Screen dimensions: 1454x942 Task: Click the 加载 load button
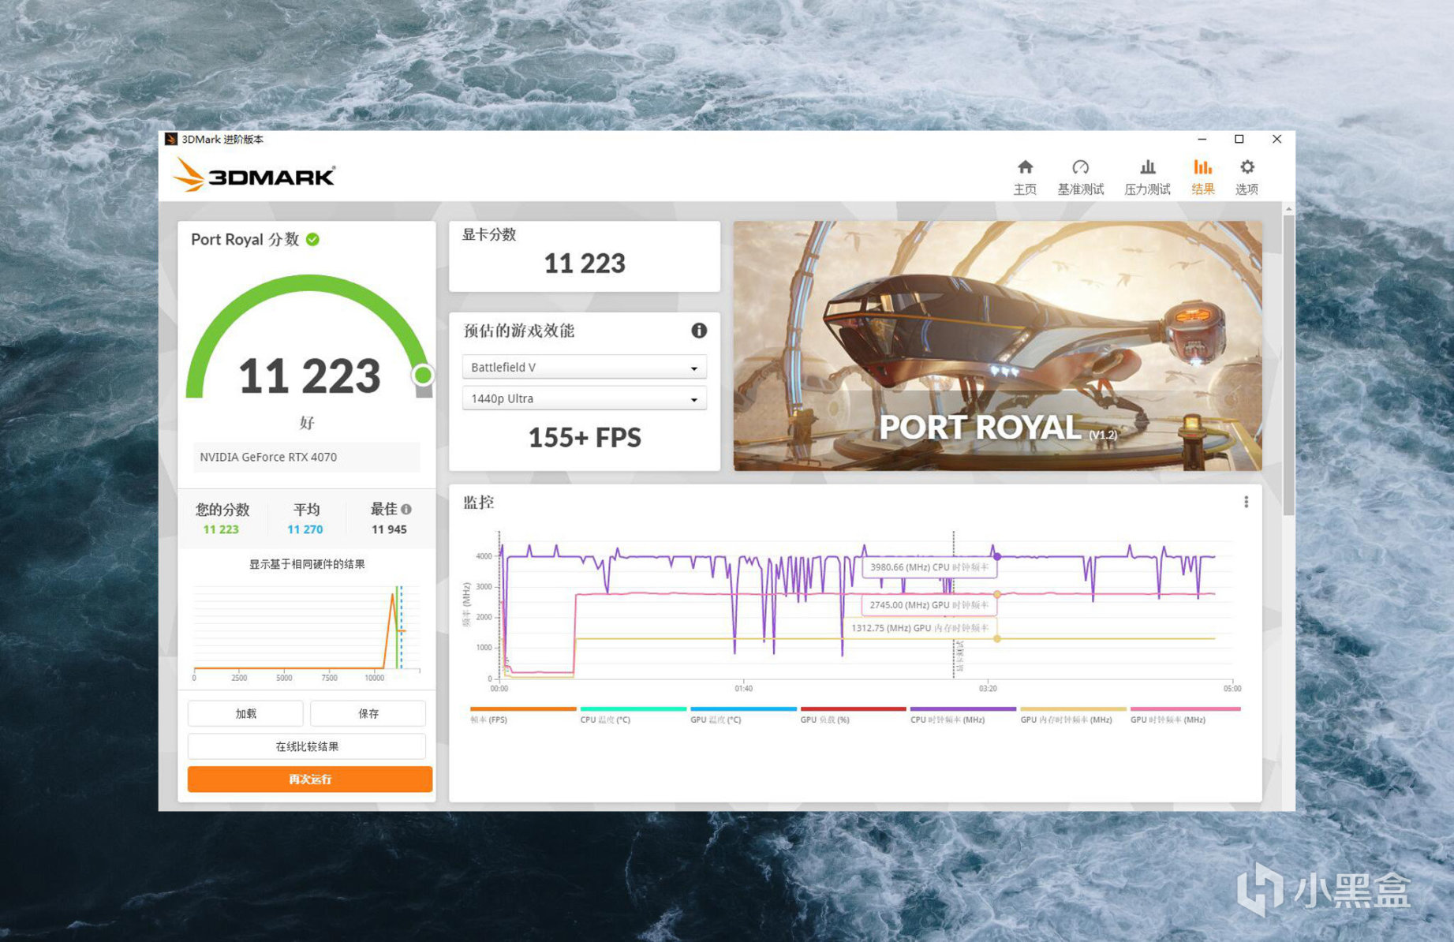pos(245,713)
